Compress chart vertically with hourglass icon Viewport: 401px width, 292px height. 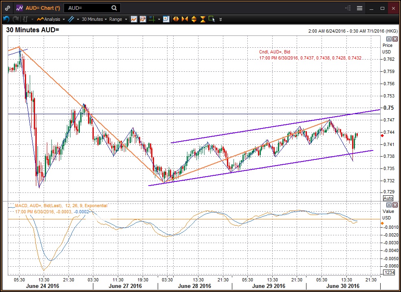203,19
